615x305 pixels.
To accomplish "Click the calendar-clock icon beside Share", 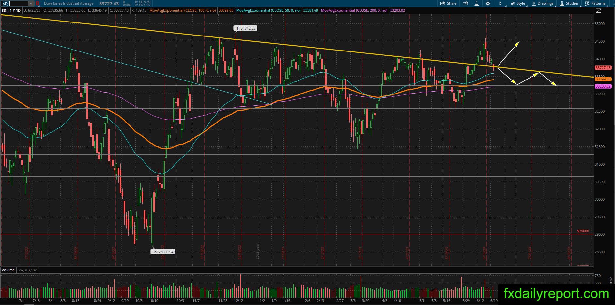I will point(465,3).
